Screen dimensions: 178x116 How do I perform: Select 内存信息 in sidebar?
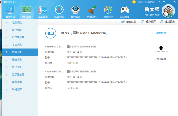20,52
